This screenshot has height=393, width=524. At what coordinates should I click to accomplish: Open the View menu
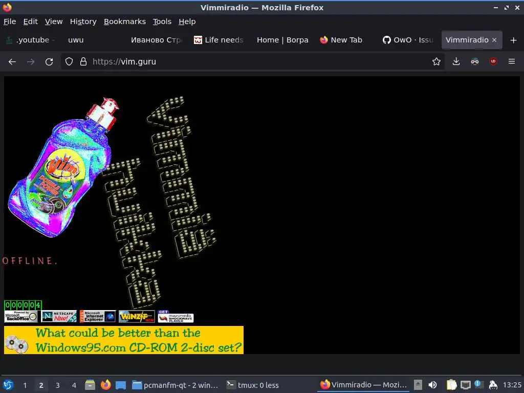54,21
